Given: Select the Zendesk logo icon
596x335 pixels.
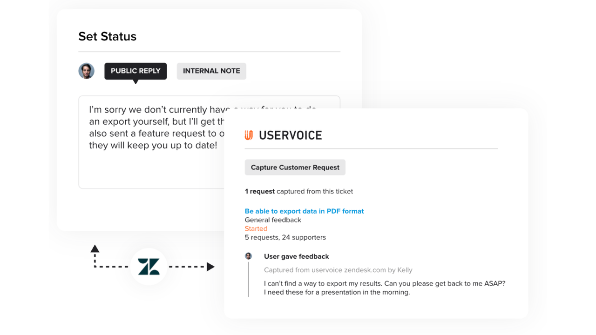Looking at the screenshot, I should [149, 266].
